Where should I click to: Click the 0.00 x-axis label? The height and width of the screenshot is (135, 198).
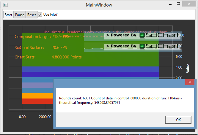tap(22, 117)
